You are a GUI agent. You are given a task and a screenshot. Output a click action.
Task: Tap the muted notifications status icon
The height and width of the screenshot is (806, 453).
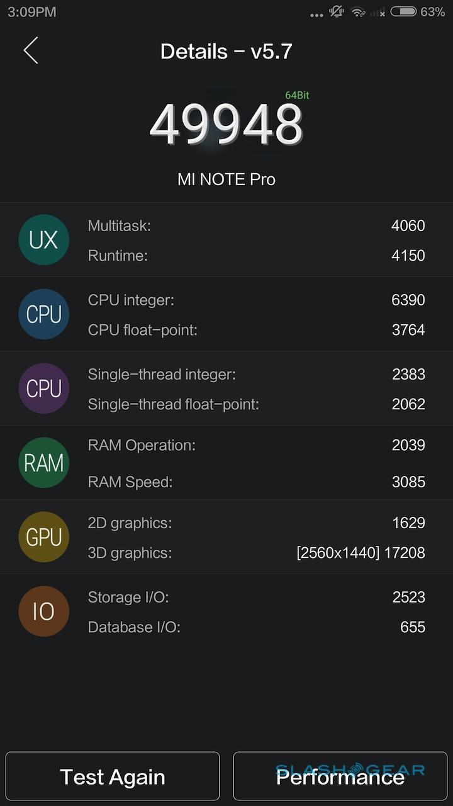337,12
